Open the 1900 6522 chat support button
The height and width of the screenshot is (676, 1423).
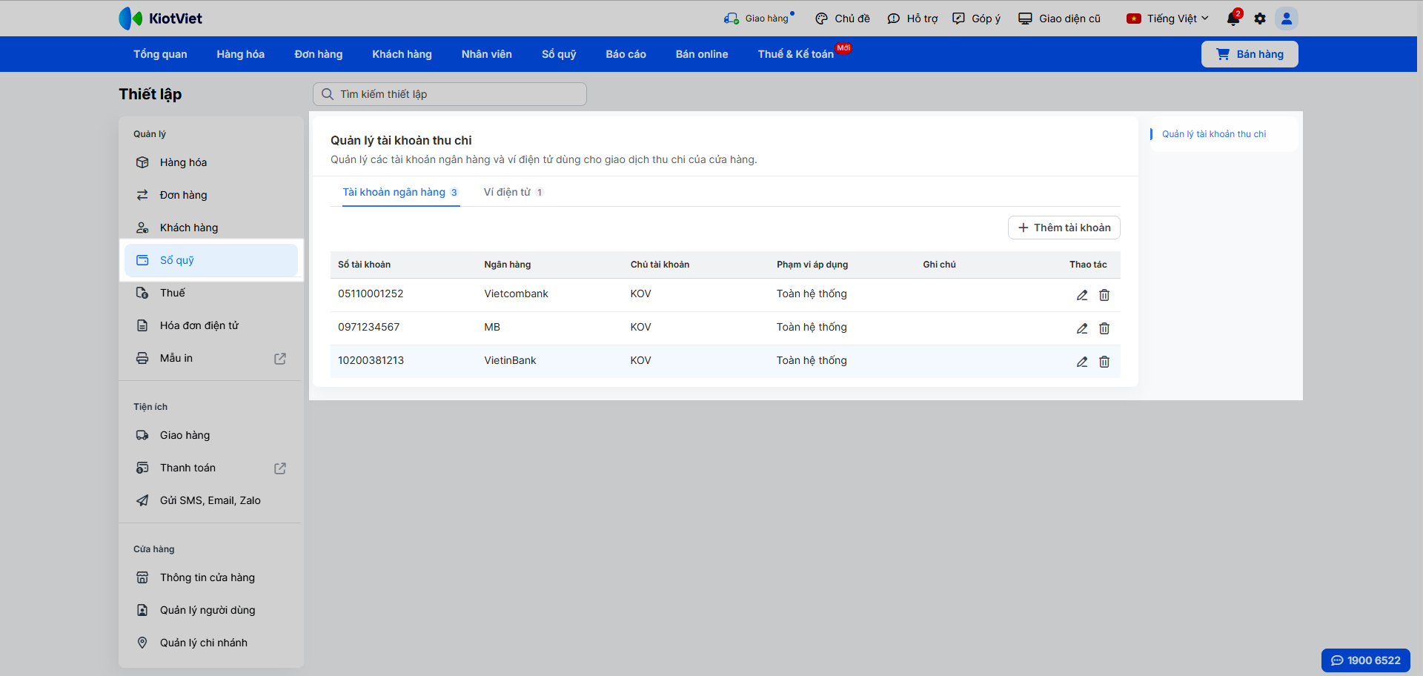click(x=1366, y=660)
